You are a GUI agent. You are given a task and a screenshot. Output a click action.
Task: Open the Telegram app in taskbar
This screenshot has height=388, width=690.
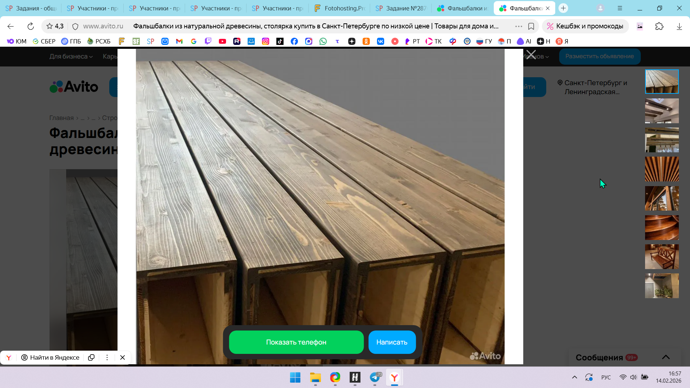[x=374, y=377]
